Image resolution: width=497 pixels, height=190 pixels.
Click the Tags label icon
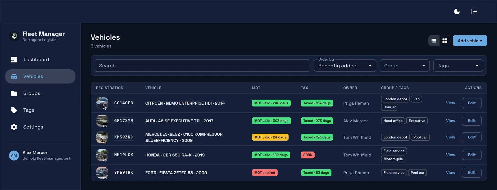(14, 110)
